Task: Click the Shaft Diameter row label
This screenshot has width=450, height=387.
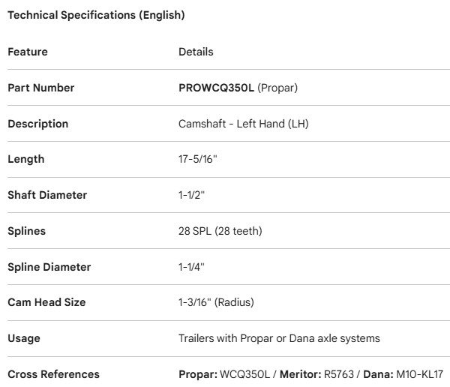Action: 47,195
